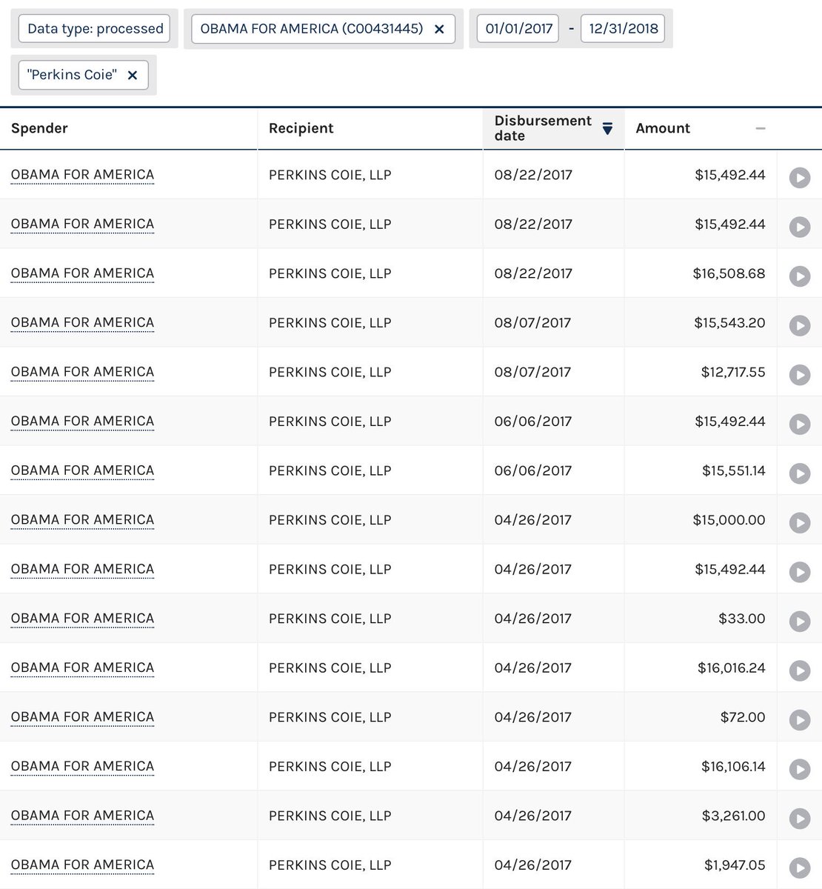Click the Disbursement date column header label
This screenshot has width=822, height=889.
pos(543,128)
